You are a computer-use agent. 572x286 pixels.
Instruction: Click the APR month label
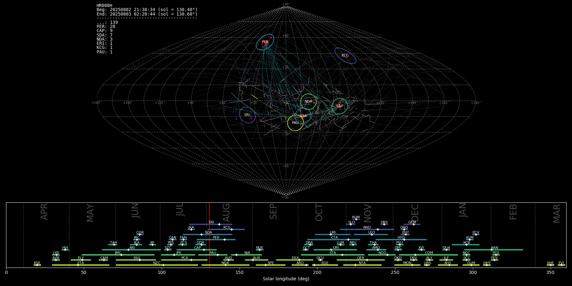coord(44,212)
